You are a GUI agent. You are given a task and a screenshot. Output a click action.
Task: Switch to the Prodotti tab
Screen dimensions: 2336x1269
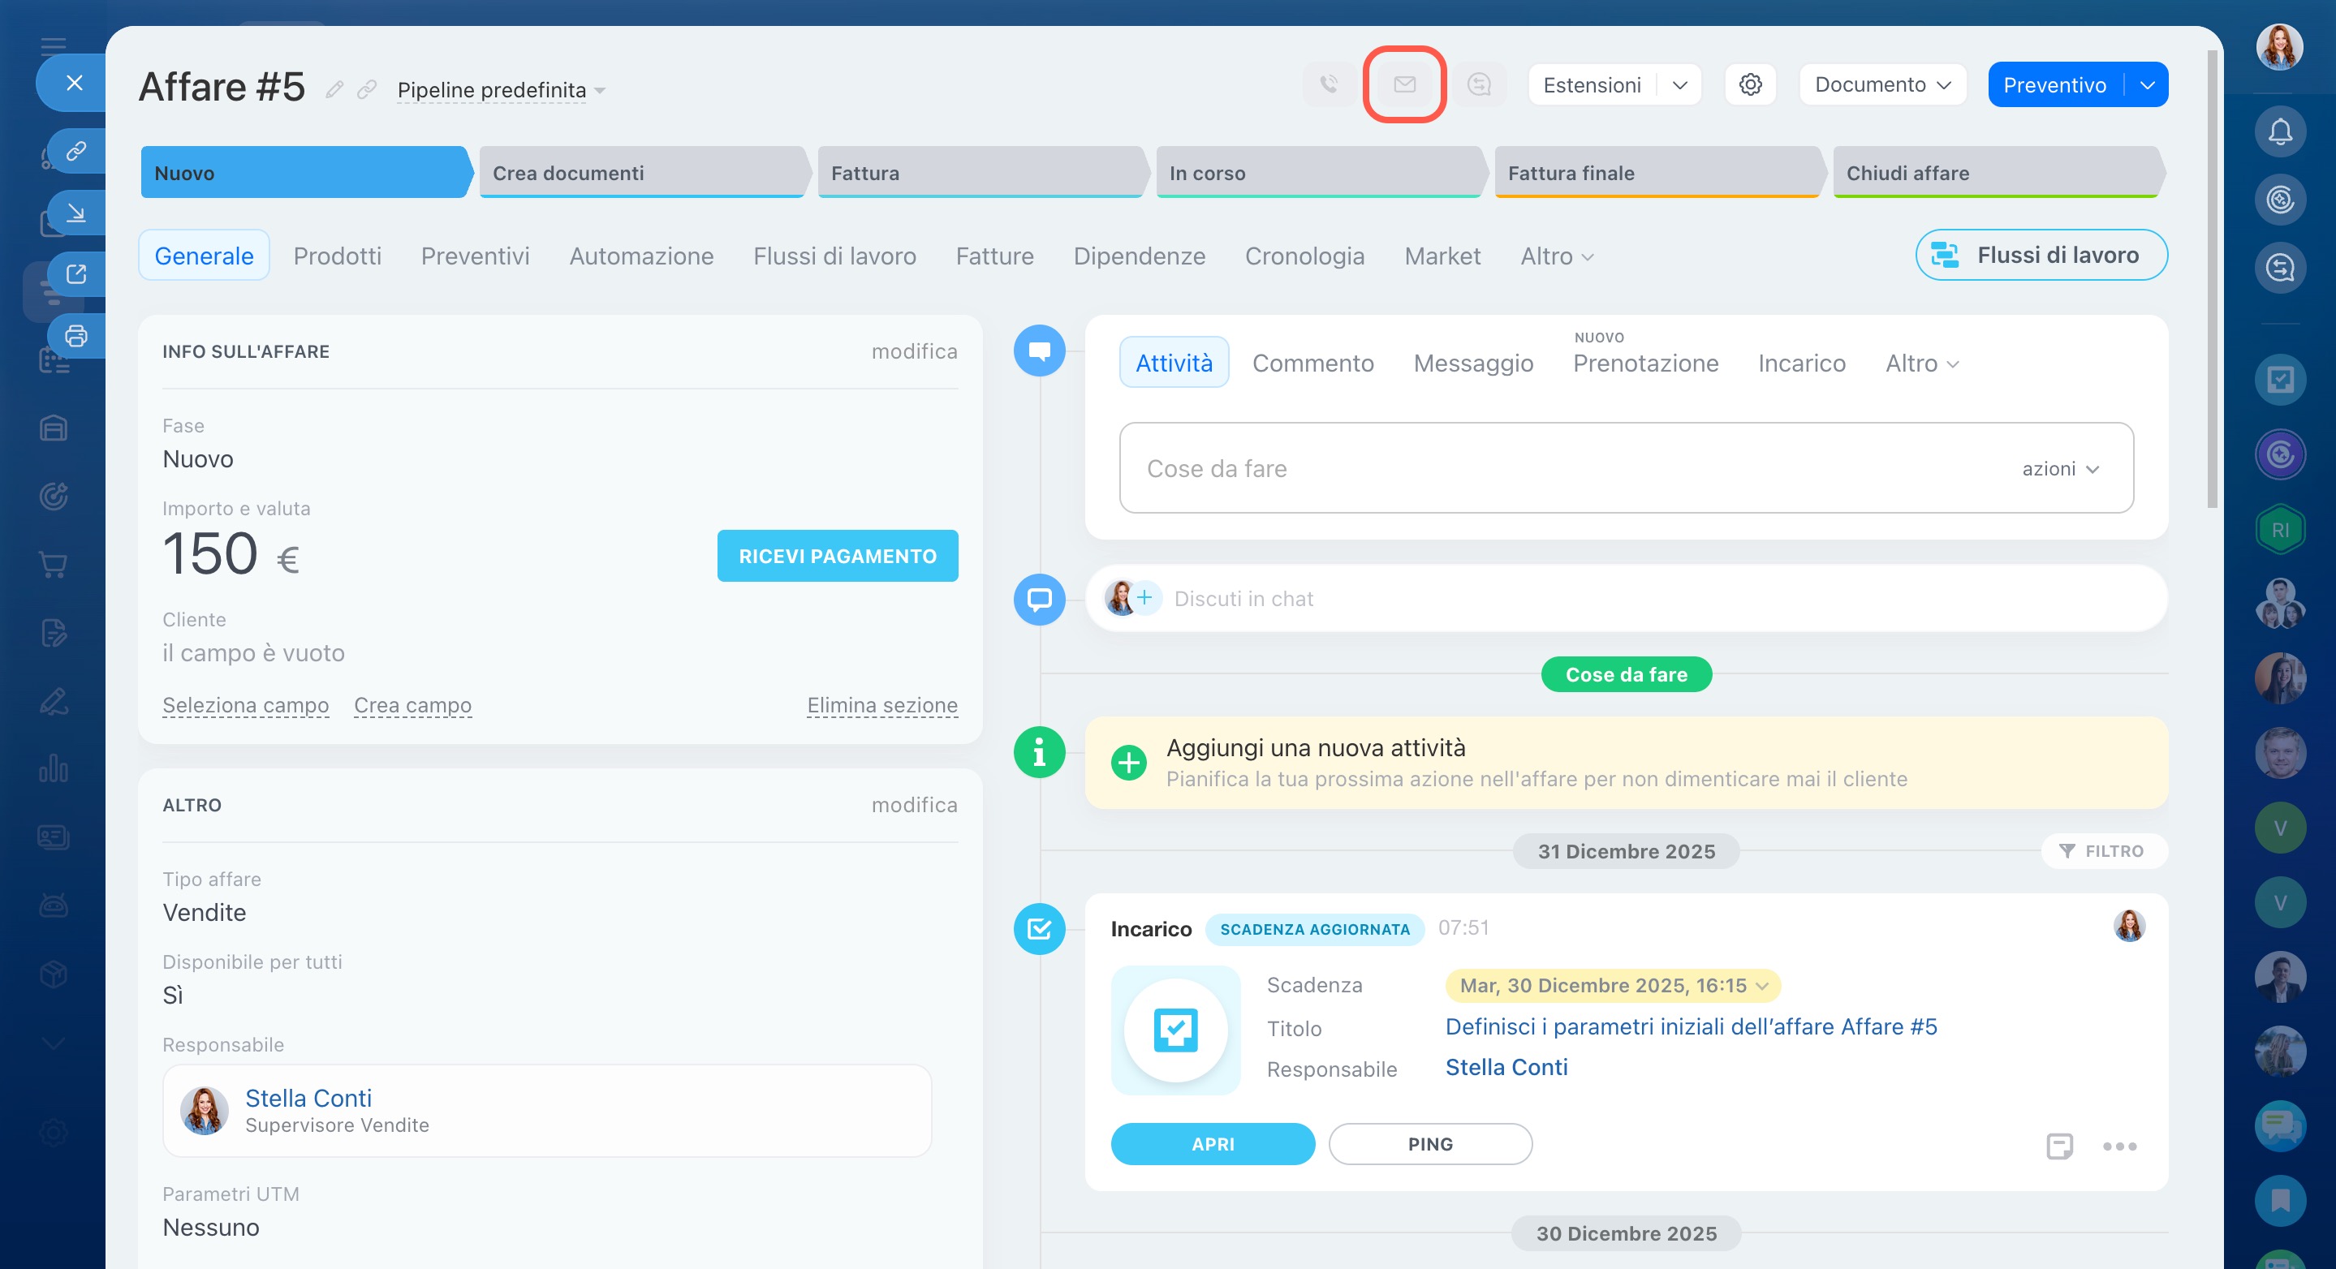(x=338, y=256)
